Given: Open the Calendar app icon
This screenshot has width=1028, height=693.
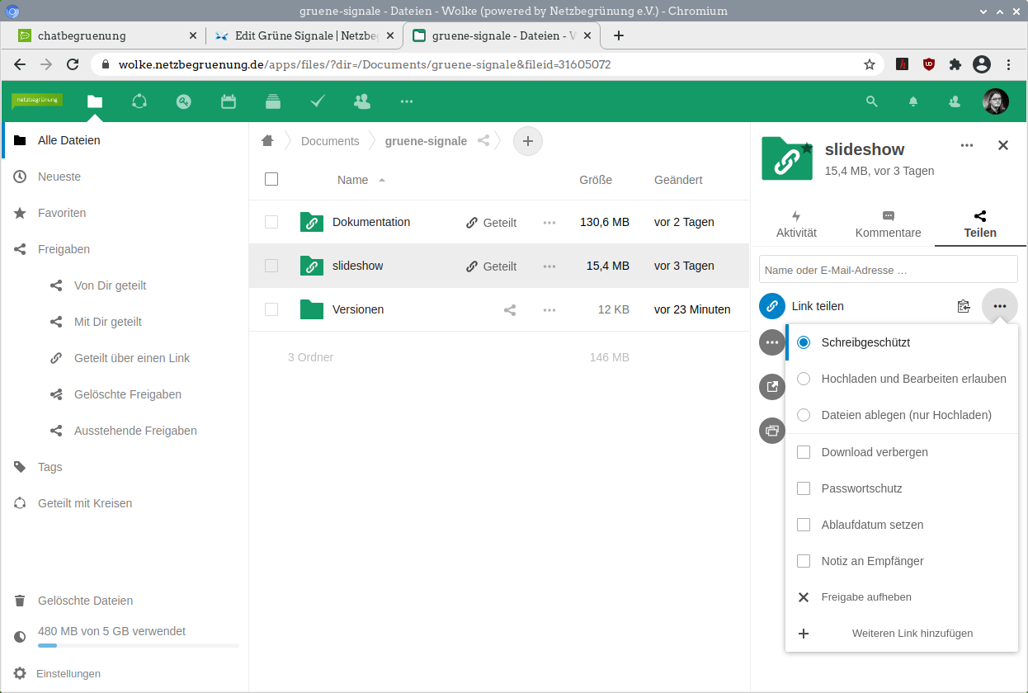Looking at the screenshot, I should (229, 101).
